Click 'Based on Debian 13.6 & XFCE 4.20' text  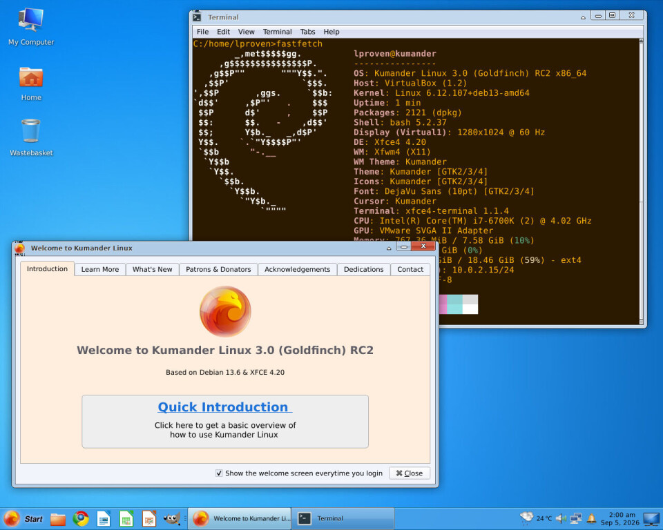225,373
